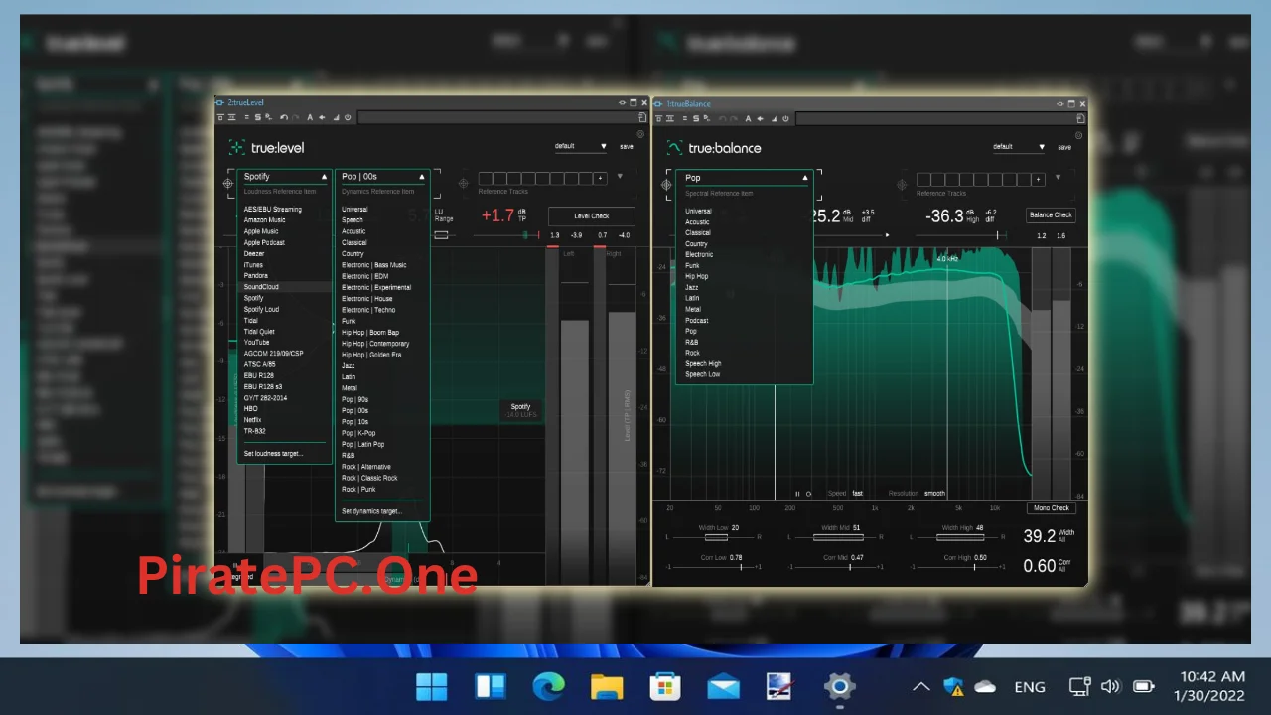Screen dimensions: 1271x715
Task: Open File Explorer from taskbar
Action: click(x=607, y=686)
